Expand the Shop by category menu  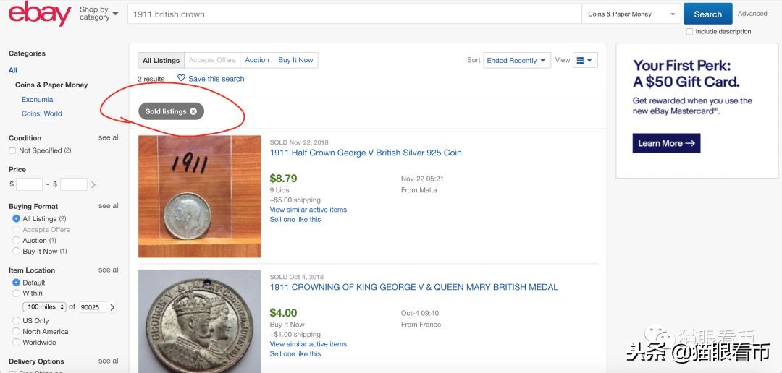pos(98,14)
